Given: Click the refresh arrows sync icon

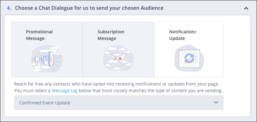Looking at the screenshot, I should tap(189, 58).
